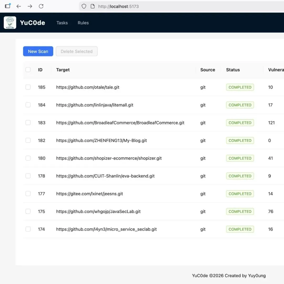Click the browser back arrow
The height and width of the screenshot is (284, 284).
19,6
